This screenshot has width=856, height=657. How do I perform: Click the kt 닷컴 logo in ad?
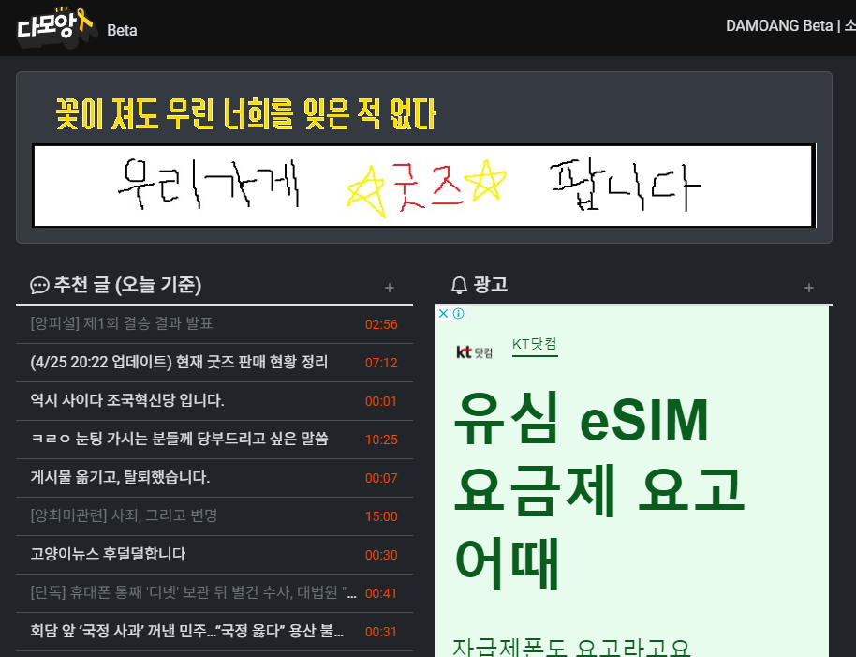pos(475,352)
